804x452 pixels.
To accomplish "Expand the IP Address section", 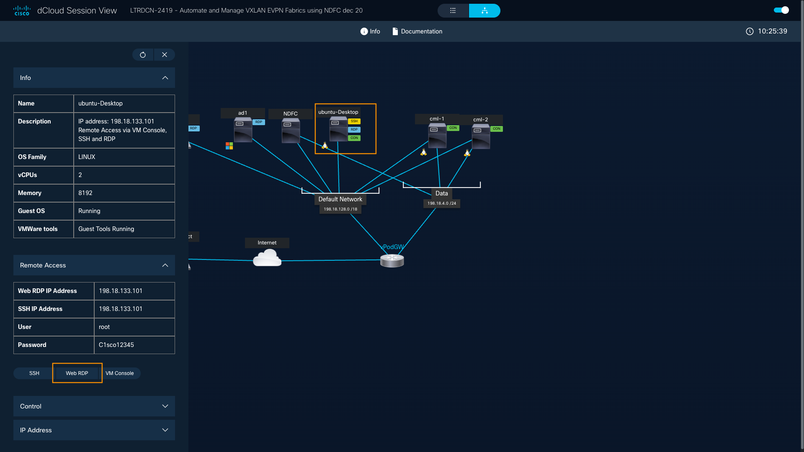I will (x=94, y=430).
